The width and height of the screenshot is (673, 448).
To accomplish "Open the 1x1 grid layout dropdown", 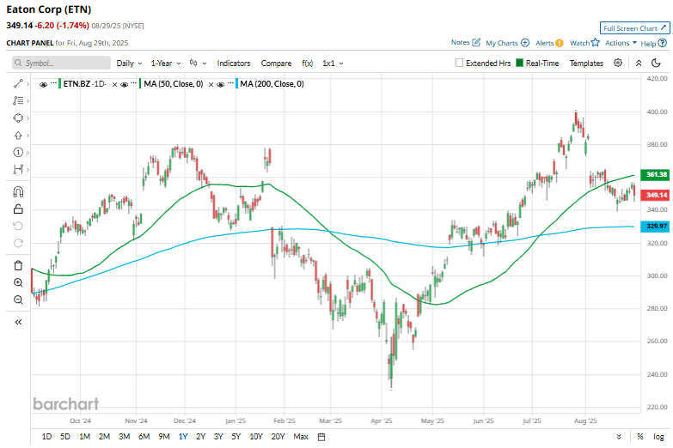I will coord(333,63).
